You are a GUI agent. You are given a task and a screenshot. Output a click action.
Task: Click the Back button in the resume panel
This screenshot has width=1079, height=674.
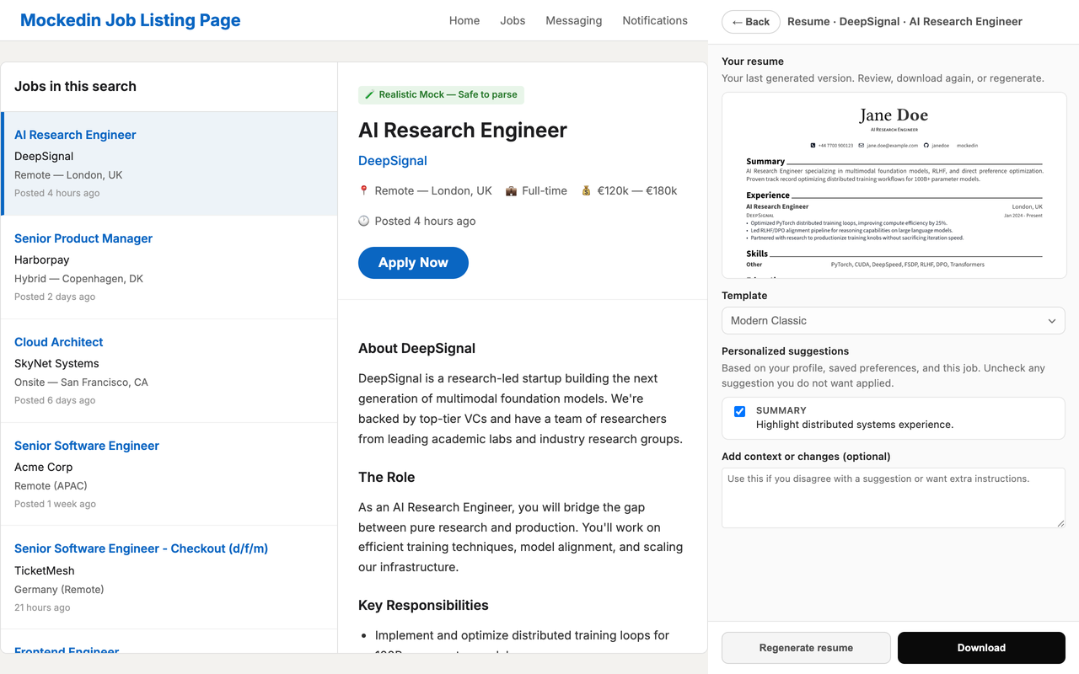tap(751, 22)
